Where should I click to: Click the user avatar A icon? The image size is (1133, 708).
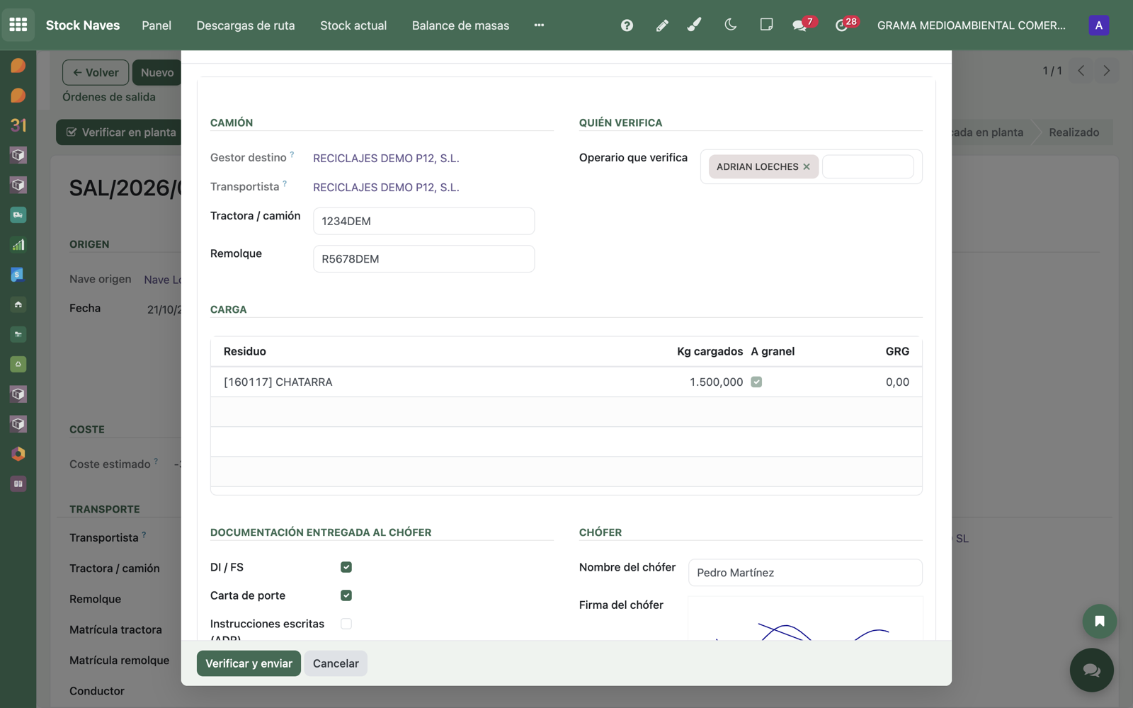(x=1098, y=25)
